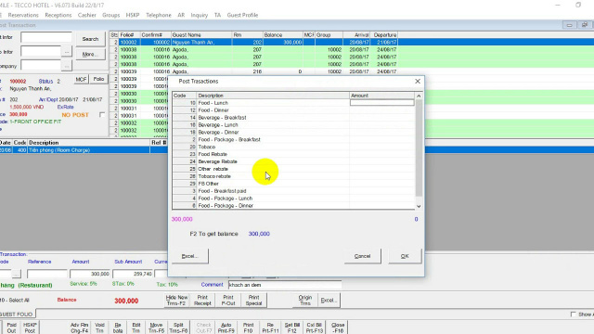This screenshot has height=334, width=594.
Task: Open the Inquiry menu
Action: pyautogui.click(x=200, y=15)
